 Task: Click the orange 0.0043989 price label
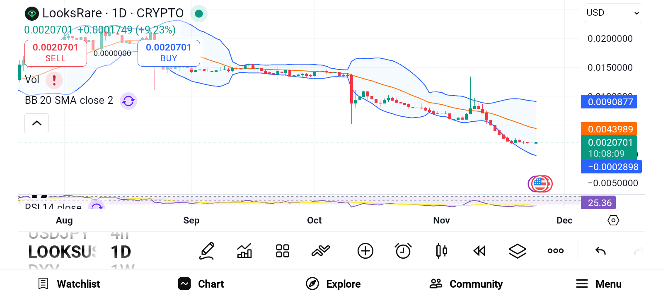(609, 129)
